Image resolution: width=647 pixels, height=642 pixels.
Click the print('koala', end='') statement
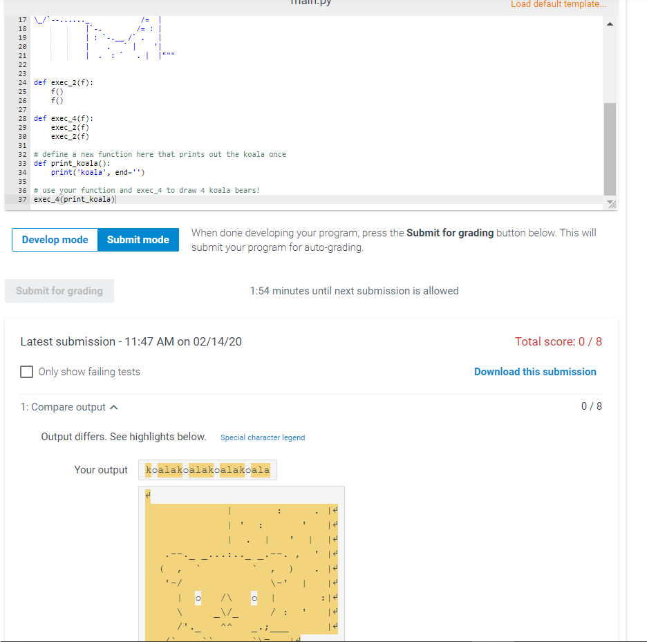[97, 173]
